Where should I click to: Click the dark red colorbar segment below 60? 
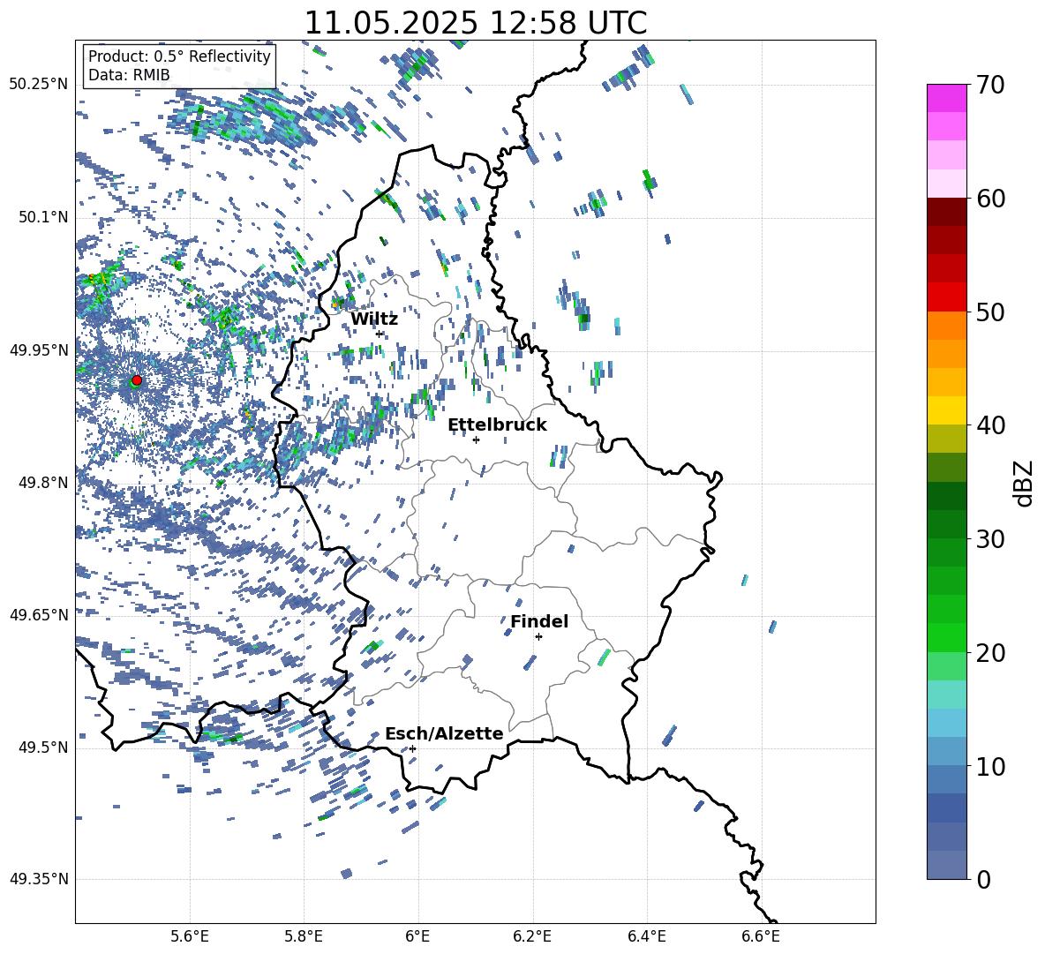point(946,212)
